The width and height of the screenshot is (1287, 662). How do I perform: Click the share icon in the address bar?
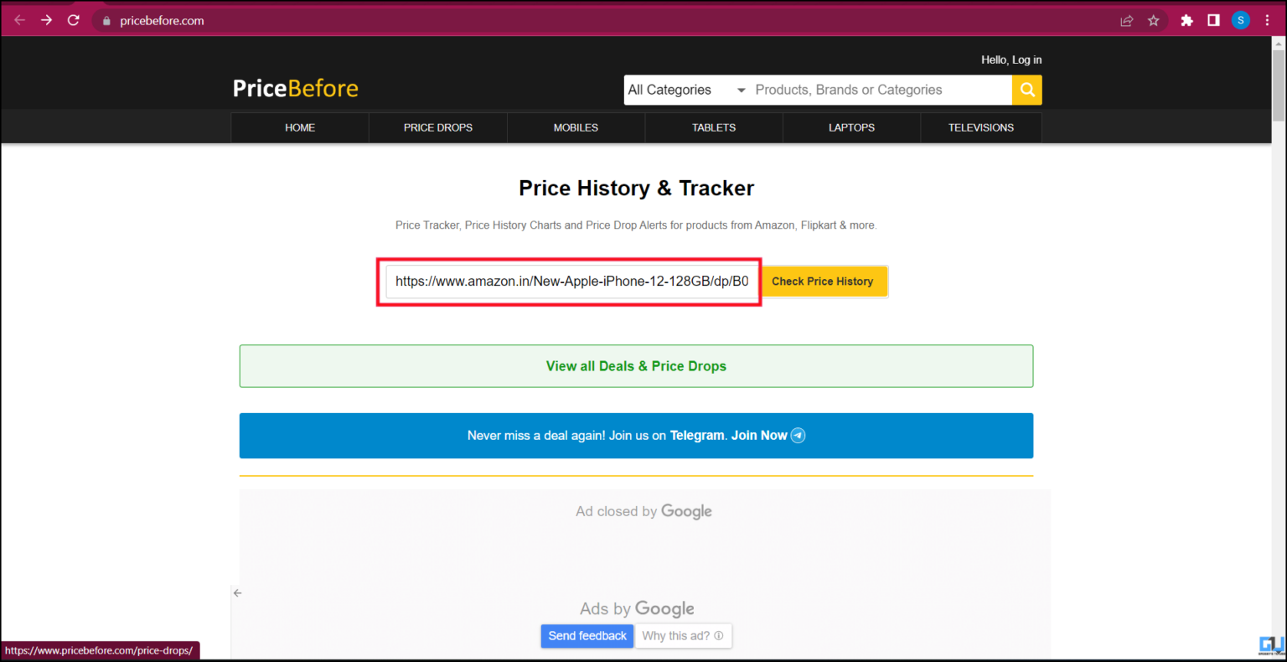(x=1127, y=20)
